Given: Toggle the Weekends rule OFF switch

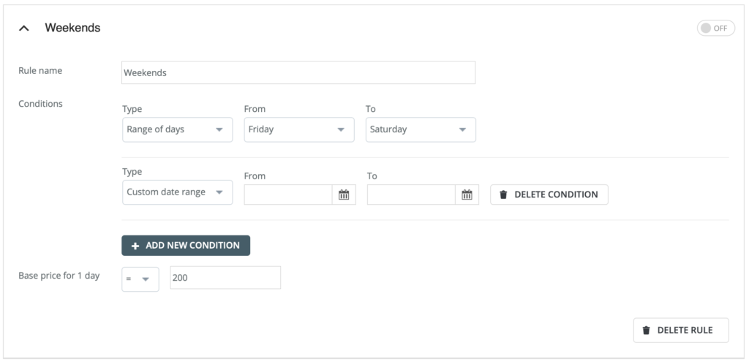Looking at the screenshot, I should coord(715,28).
